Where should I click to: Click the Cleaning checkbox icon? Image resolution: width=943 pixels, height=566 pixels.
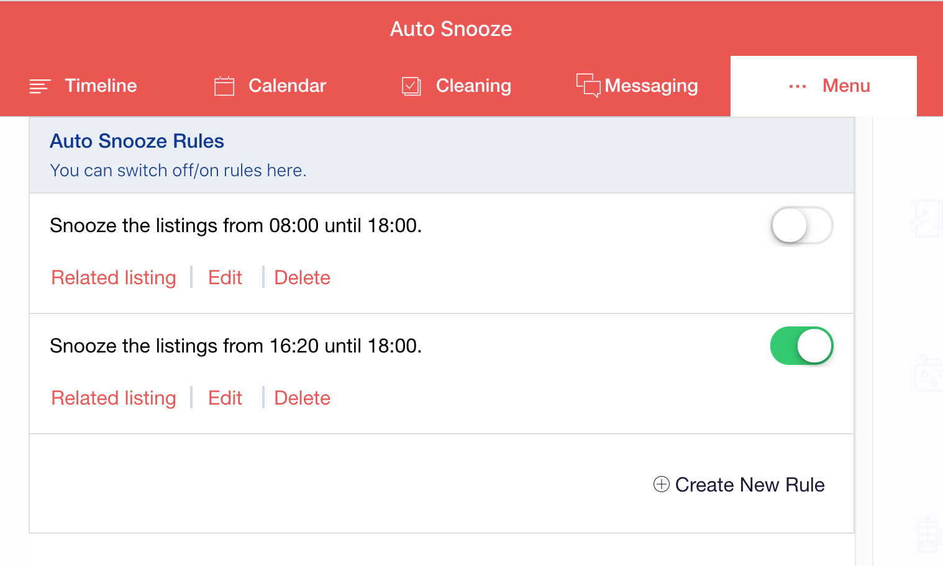click(x=411, y=86)
